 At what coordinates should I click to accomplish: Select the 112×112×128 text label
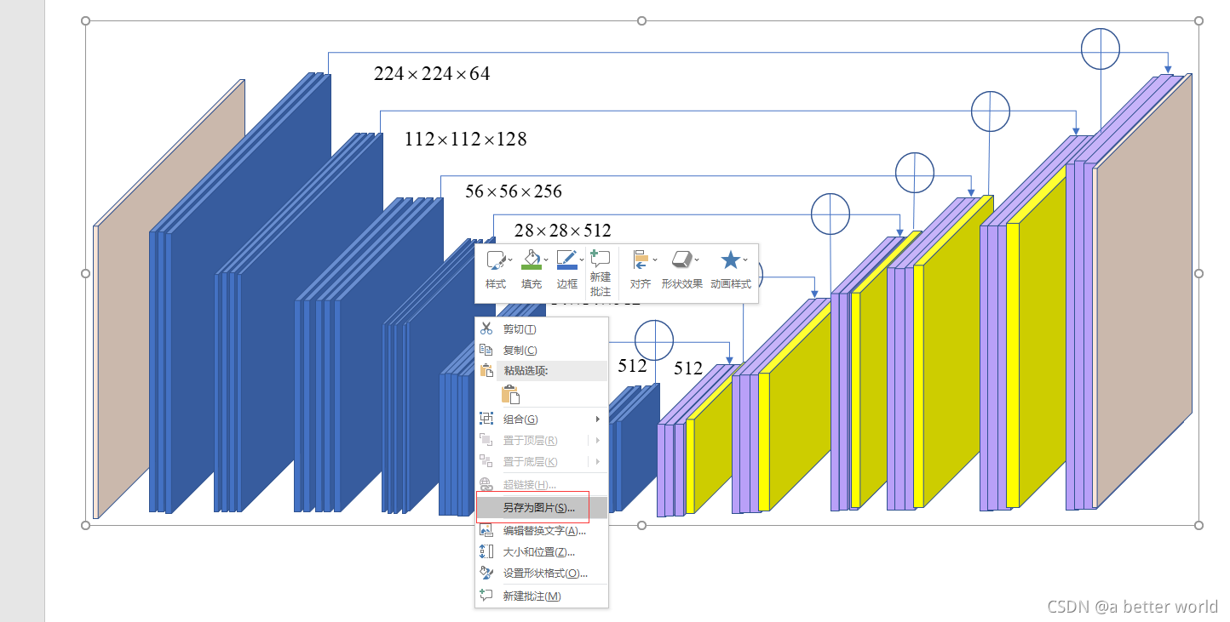pyautogui.click(x=466, y=139)
